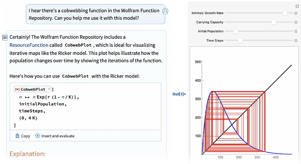Click the clipboard Copy icon below the code
The image size is (301, 164).
coord(18,136)
